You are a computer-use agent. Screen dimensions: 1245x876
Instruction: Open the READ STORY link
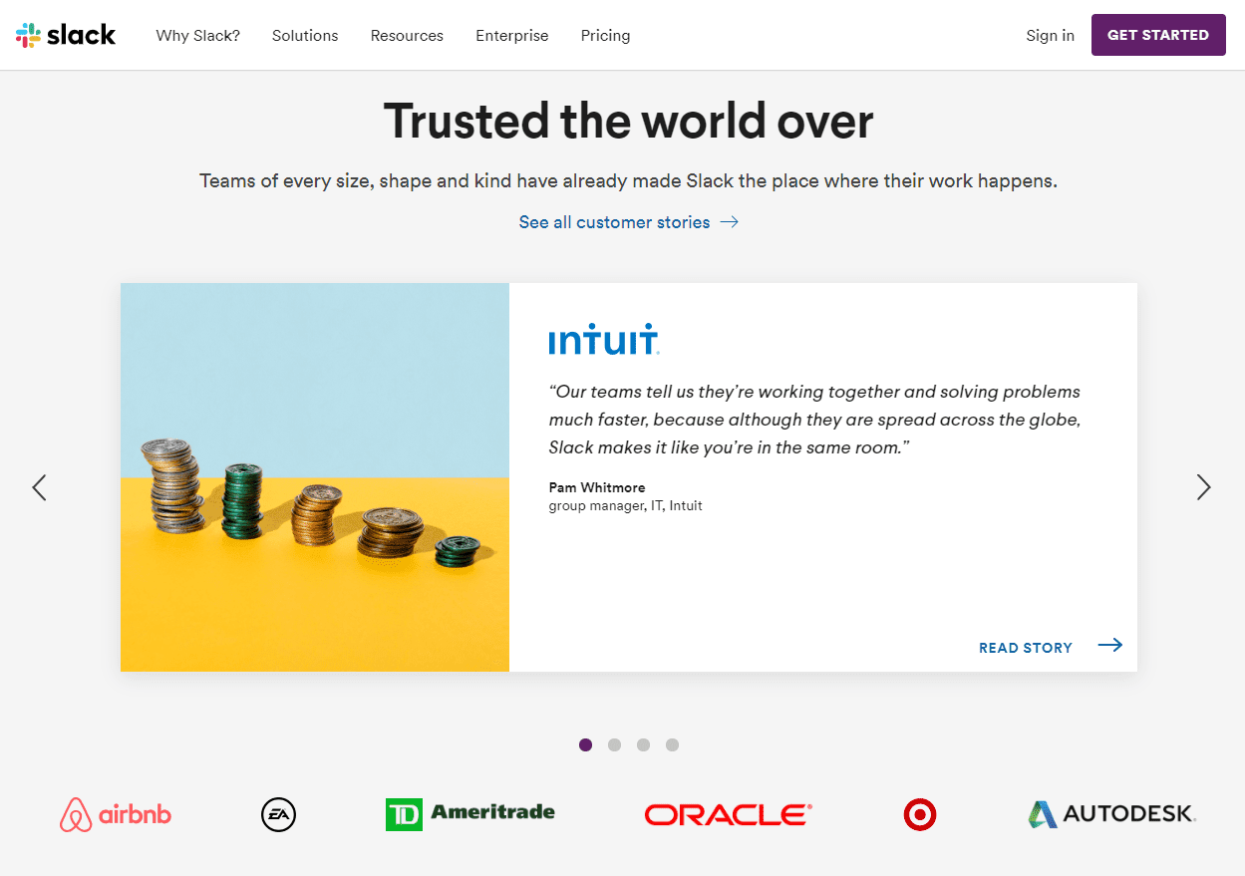tap(1026, 647)
